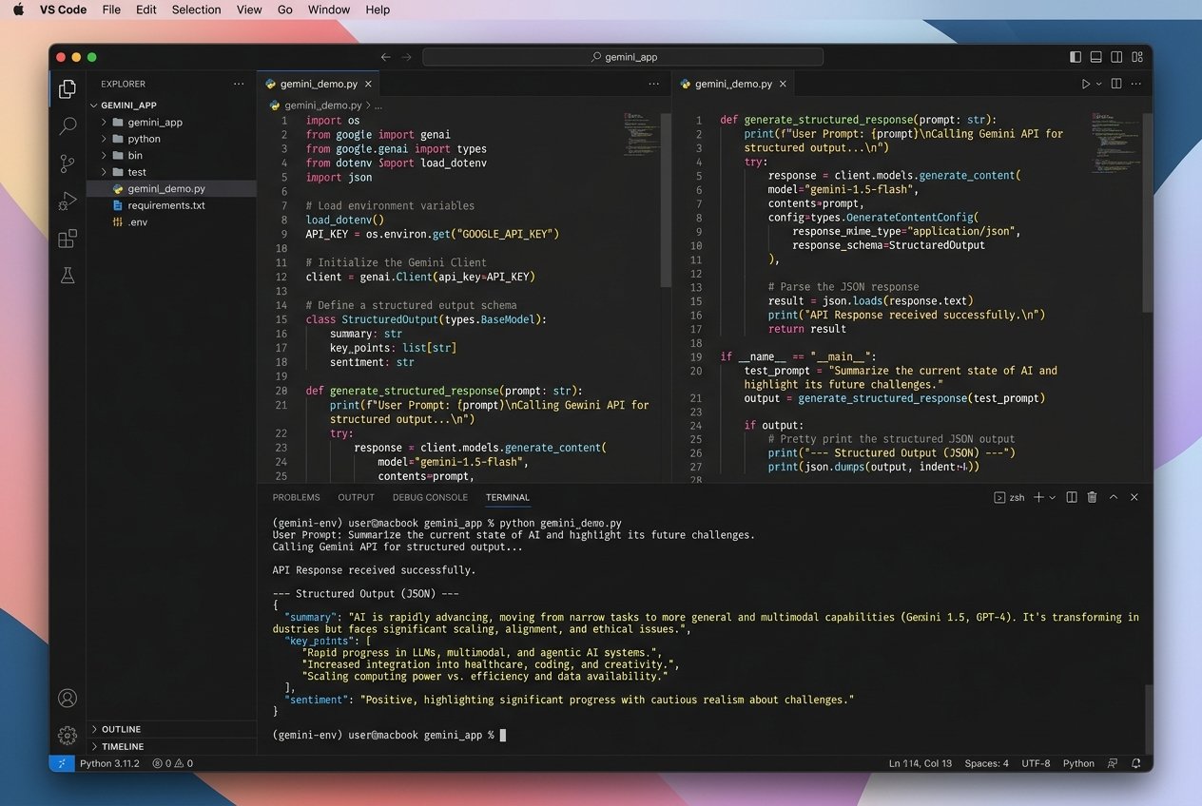Expand the TIMELINE section
1202x806 pixels.
[172, 746]
